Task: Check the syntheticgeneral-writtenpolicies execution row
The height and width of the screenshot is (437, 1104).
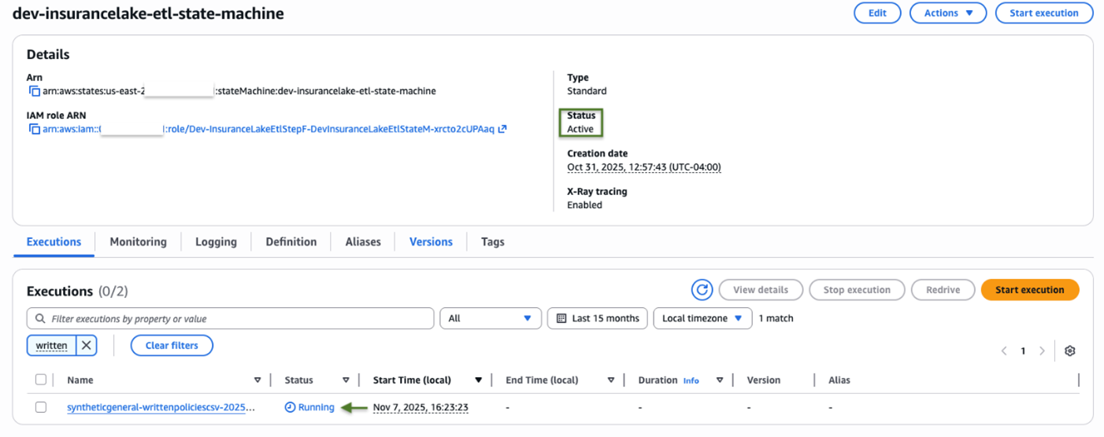Action: pos(41,407)
